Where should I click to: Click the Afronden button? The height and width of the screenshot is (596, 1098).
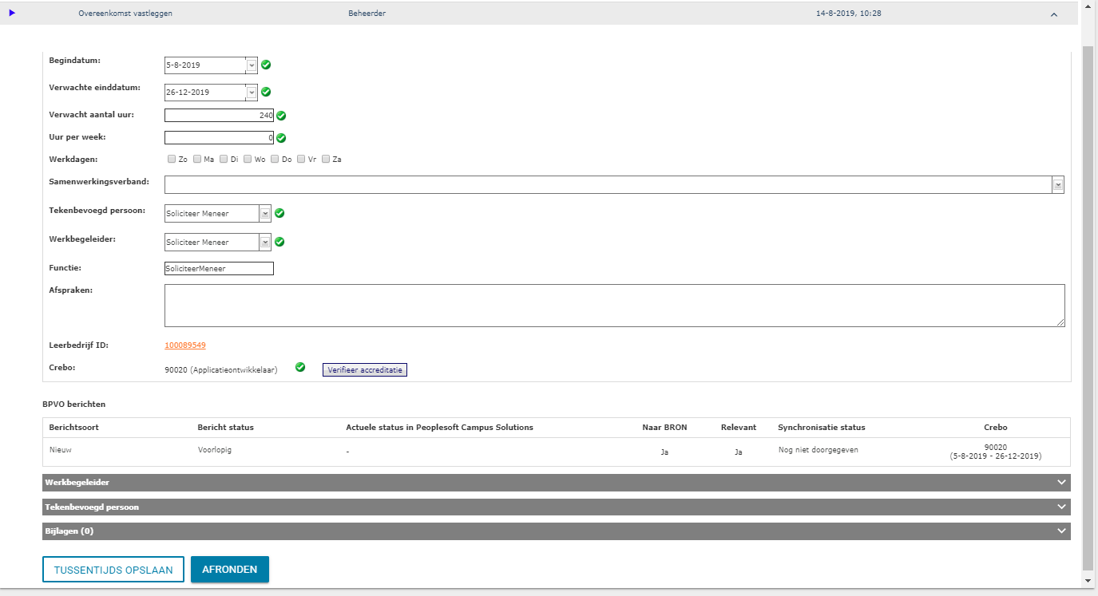pyautogui.click(x=230, y=570)
